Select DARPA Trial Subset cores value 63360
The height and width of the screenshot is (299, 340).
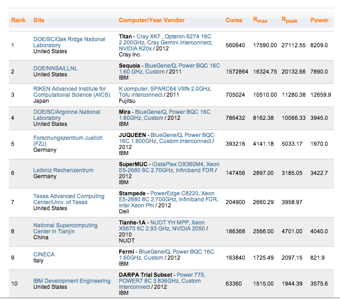coord(234,284)
